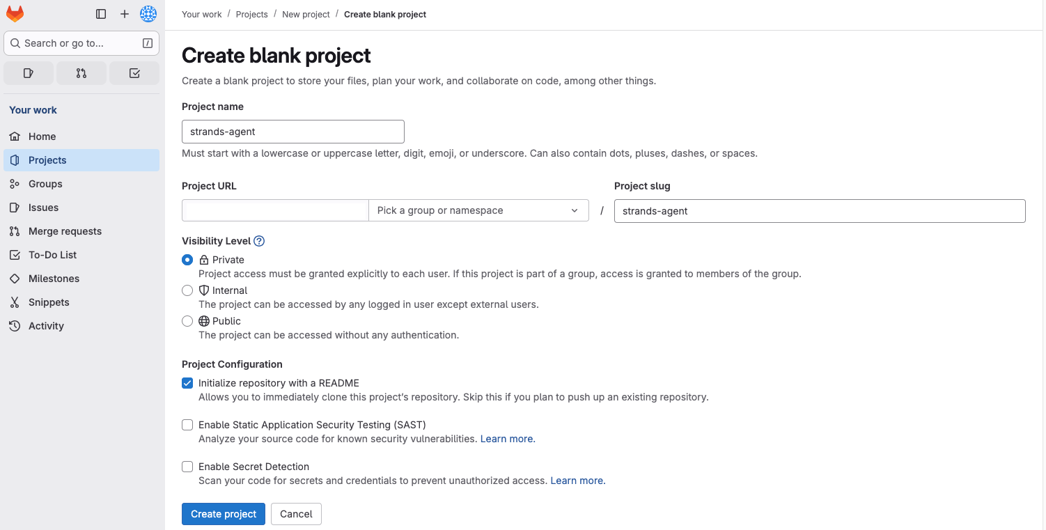Expand the search bar shortcut hint
Image resolution: width=1046 pixels, height=530 pixels.
coord(147,42)
